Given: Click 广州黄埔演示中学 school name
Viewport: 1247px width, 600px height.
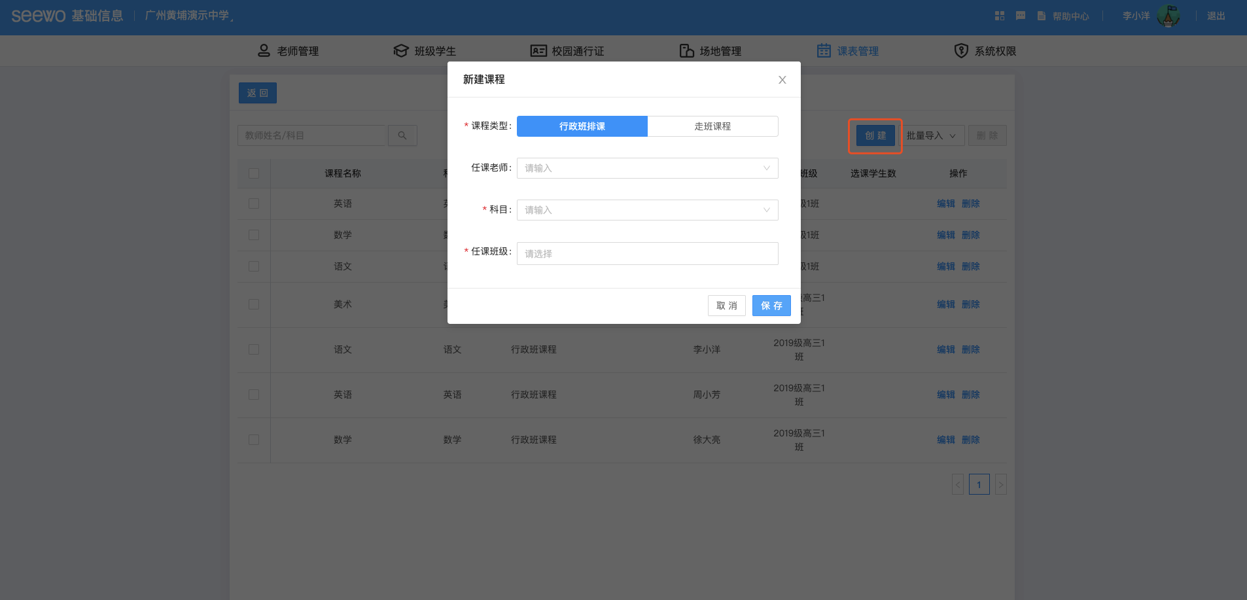Looking at the screenshot, I should tap(187, 15).
